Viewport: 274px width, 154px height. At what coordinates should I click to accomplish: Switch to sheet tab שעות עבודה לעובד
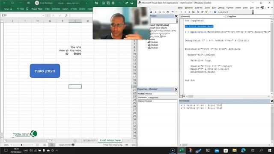point(110,140)
